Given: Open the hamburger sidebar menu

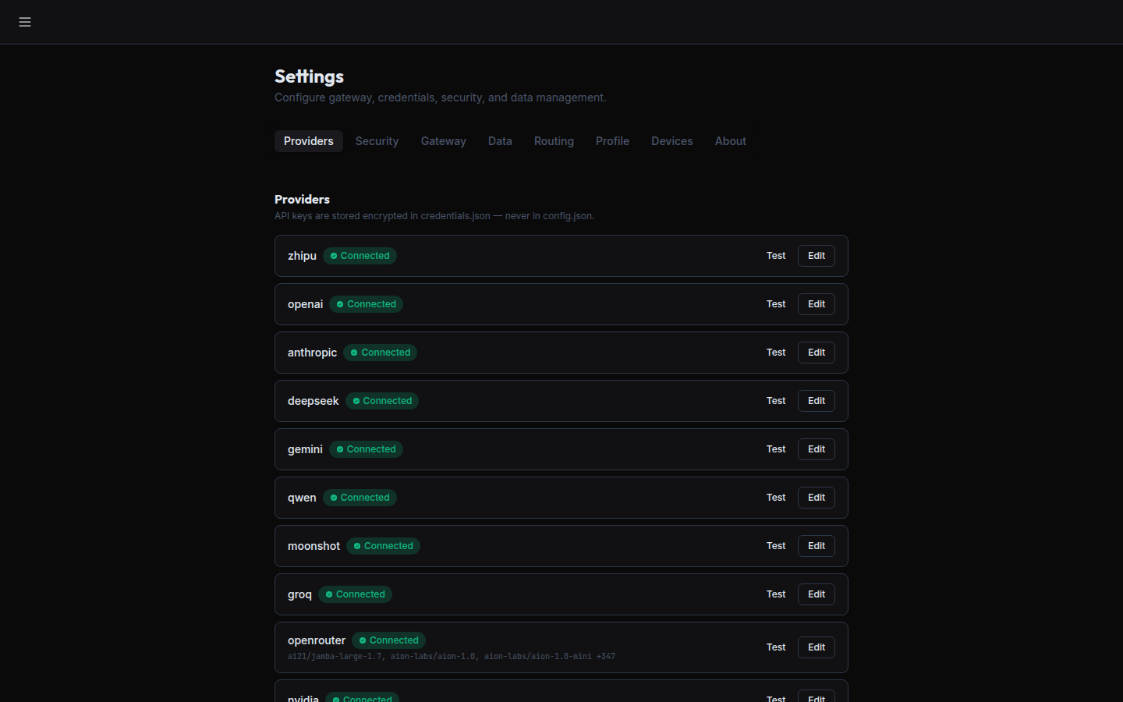Looking at the screenshot, I should (25, 22).
